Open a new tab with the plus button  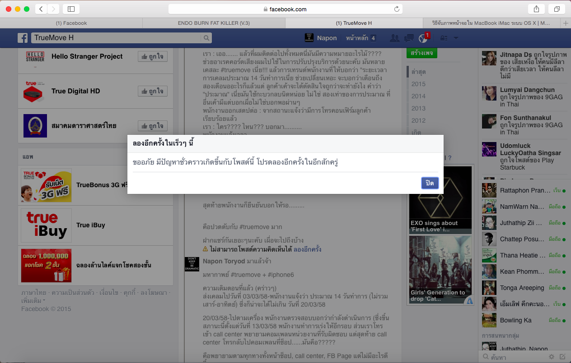coord(566,23)
